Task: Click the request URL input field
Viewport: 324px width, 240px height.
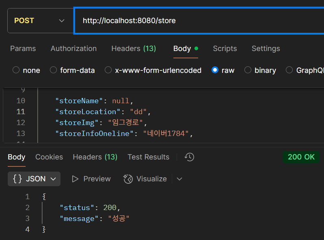Action: (199, 21)
